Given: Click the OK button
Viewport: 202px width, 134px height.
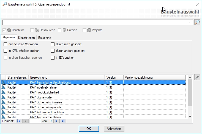Looking at the screenshot, I should coord(89,129).
